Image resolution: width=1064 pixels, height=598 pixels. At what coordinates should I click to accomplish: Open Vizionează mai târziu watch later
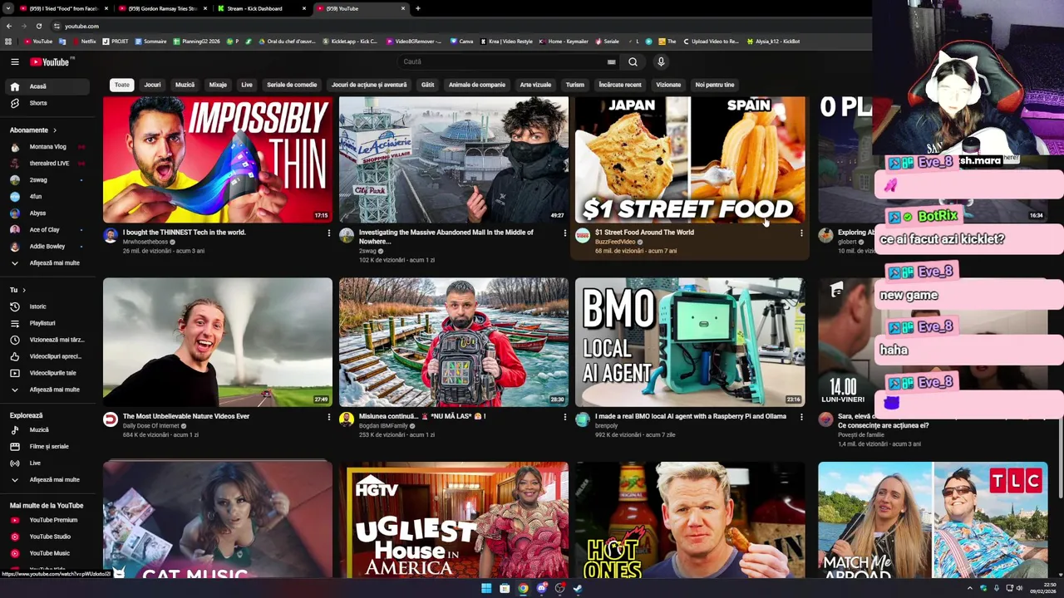point(48,340)
